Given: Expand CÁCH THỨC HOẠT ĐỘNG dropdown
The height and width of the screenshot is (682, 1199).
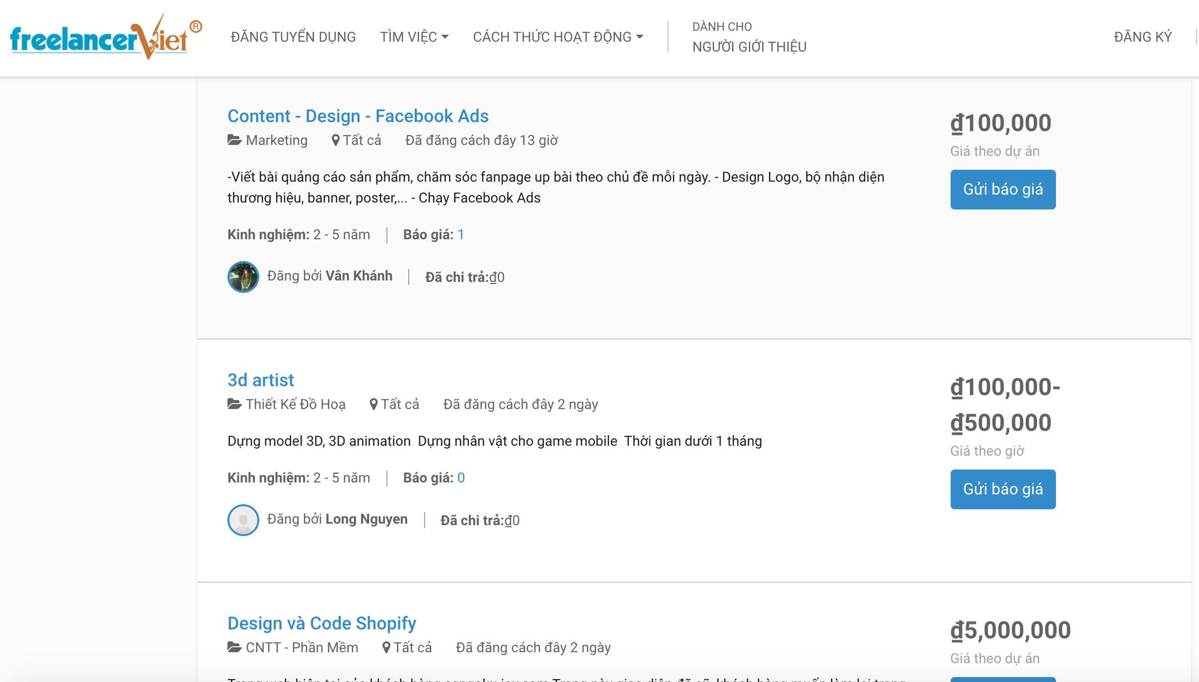Looking at the screenshot, I should pyautogui.click(x=558, y=37).
